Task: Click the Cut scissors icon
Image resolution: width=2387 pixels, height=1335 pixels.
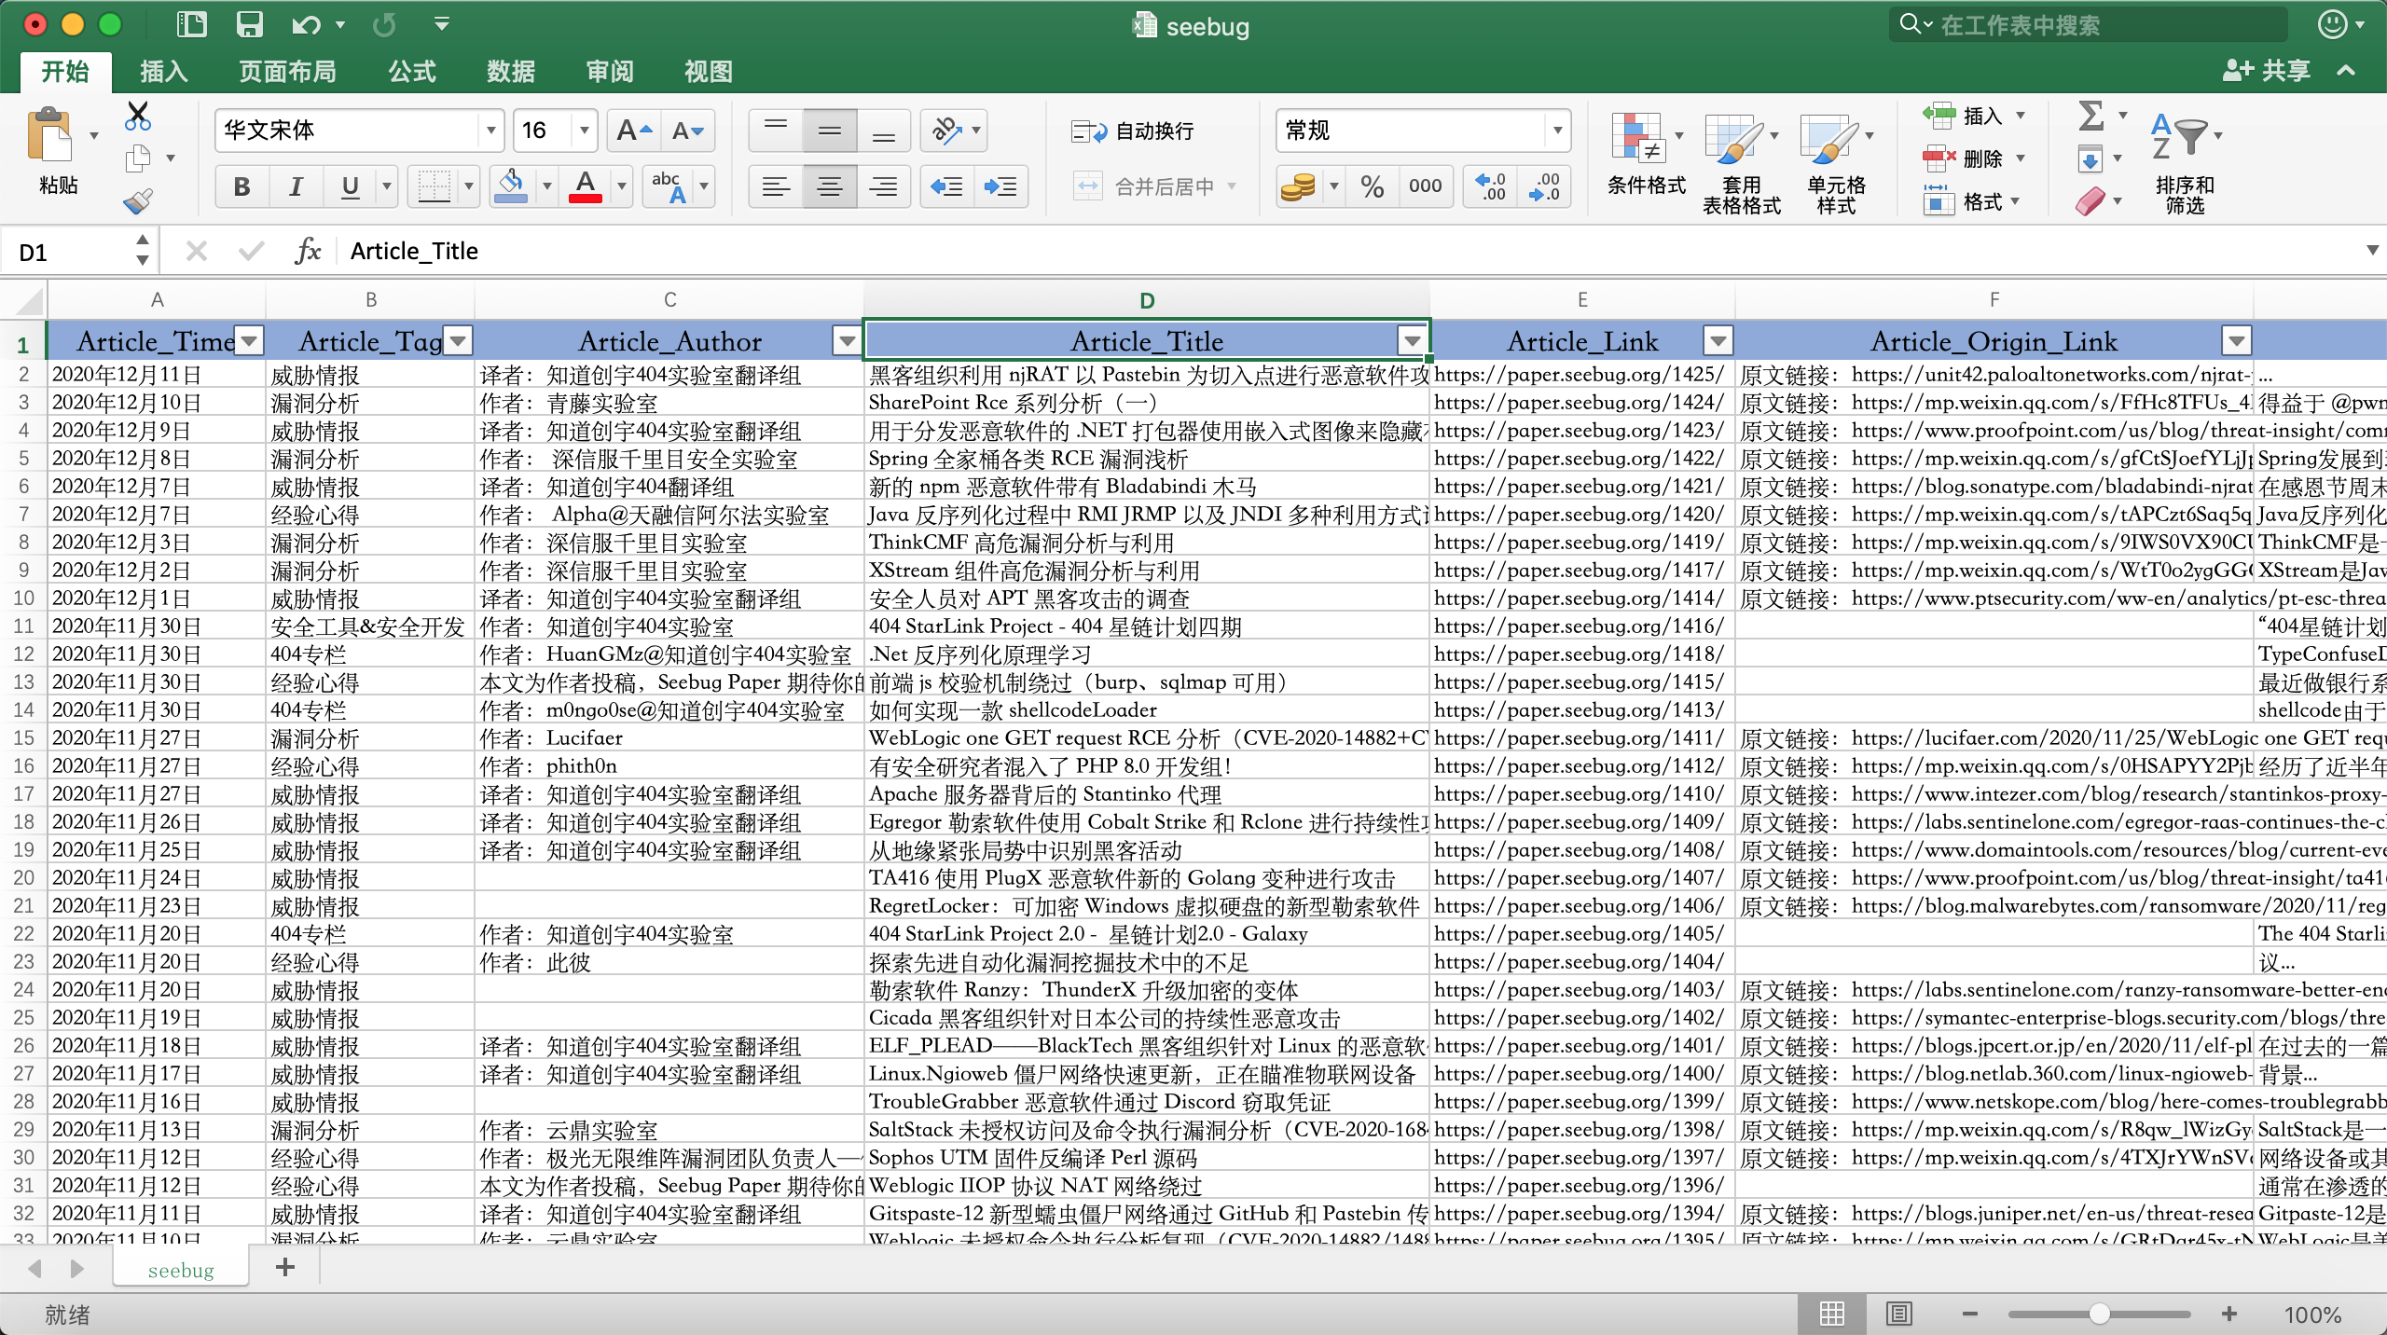Action: click(137, 117)
